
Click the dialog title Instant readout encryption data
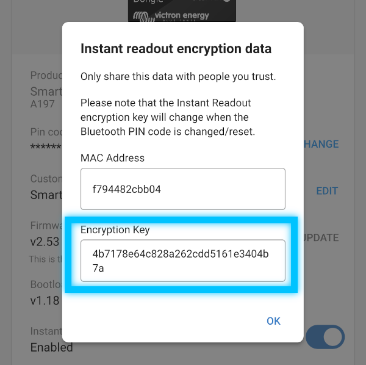pos(176,49)
